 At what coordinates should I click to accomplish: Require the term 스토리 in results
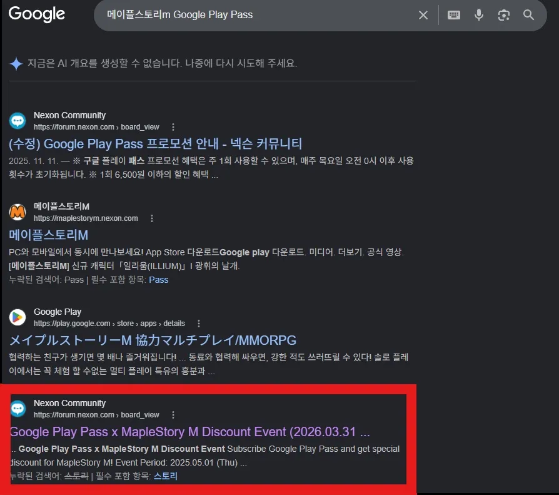[x=166, y=476]
